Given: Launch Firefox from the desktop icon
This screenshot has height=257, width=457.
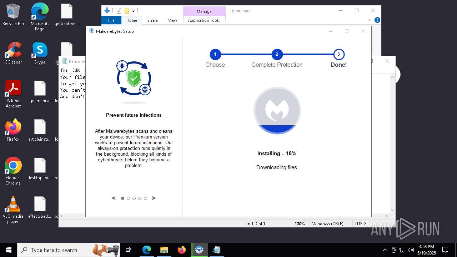Looking at the screenshot, I should tap(13, 130).
